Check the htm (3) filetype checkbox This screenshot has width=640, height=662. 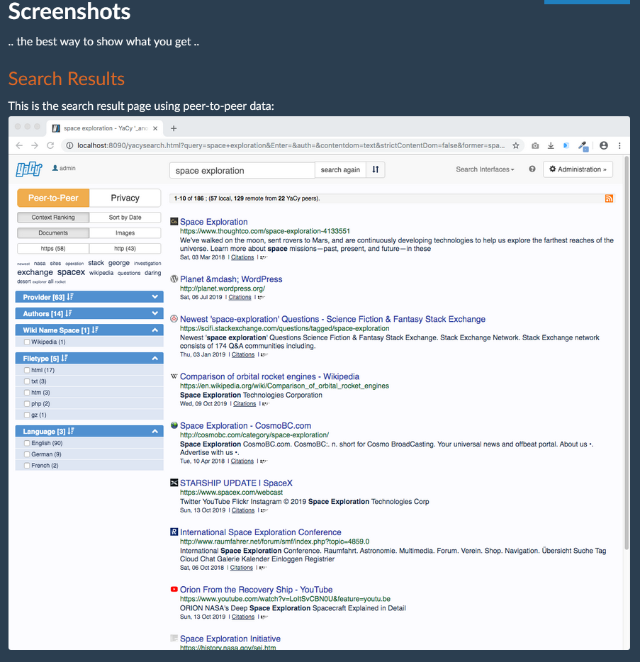pyautogui.click(x=27, y=393)
